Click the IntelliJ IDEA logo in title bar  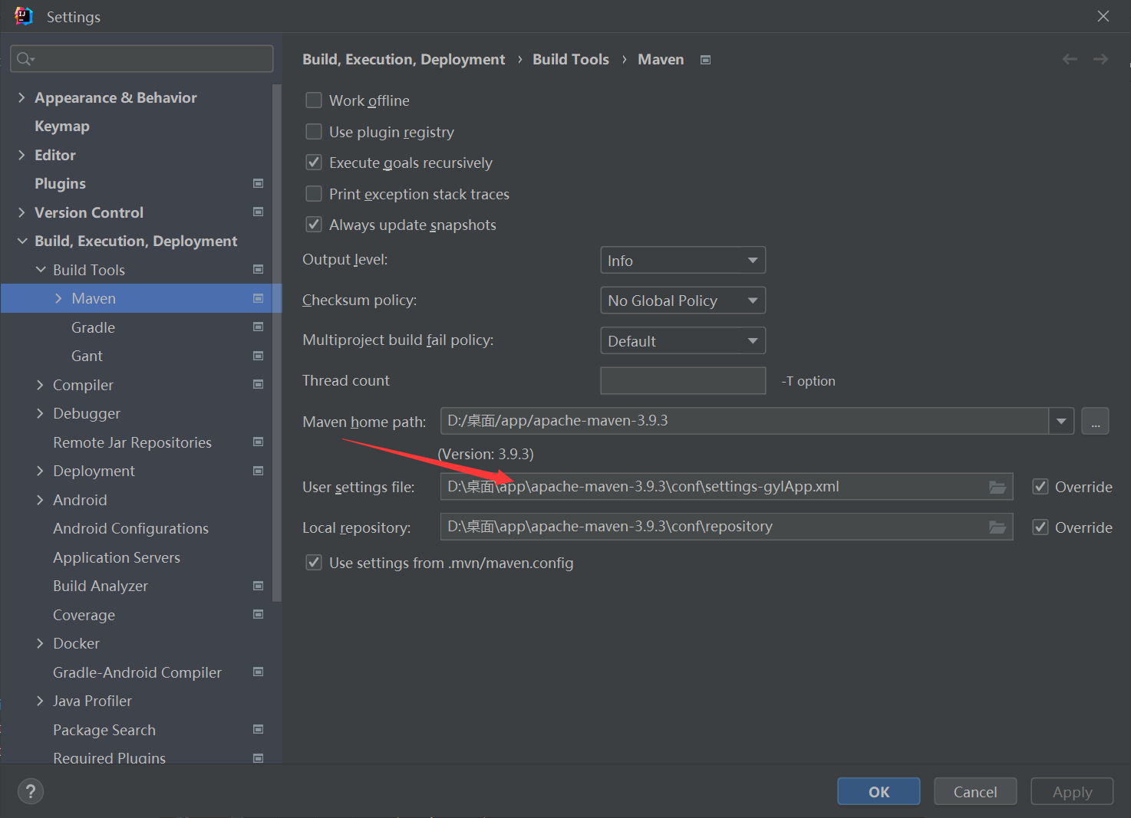pyautogui.click(x=24, y=16)
